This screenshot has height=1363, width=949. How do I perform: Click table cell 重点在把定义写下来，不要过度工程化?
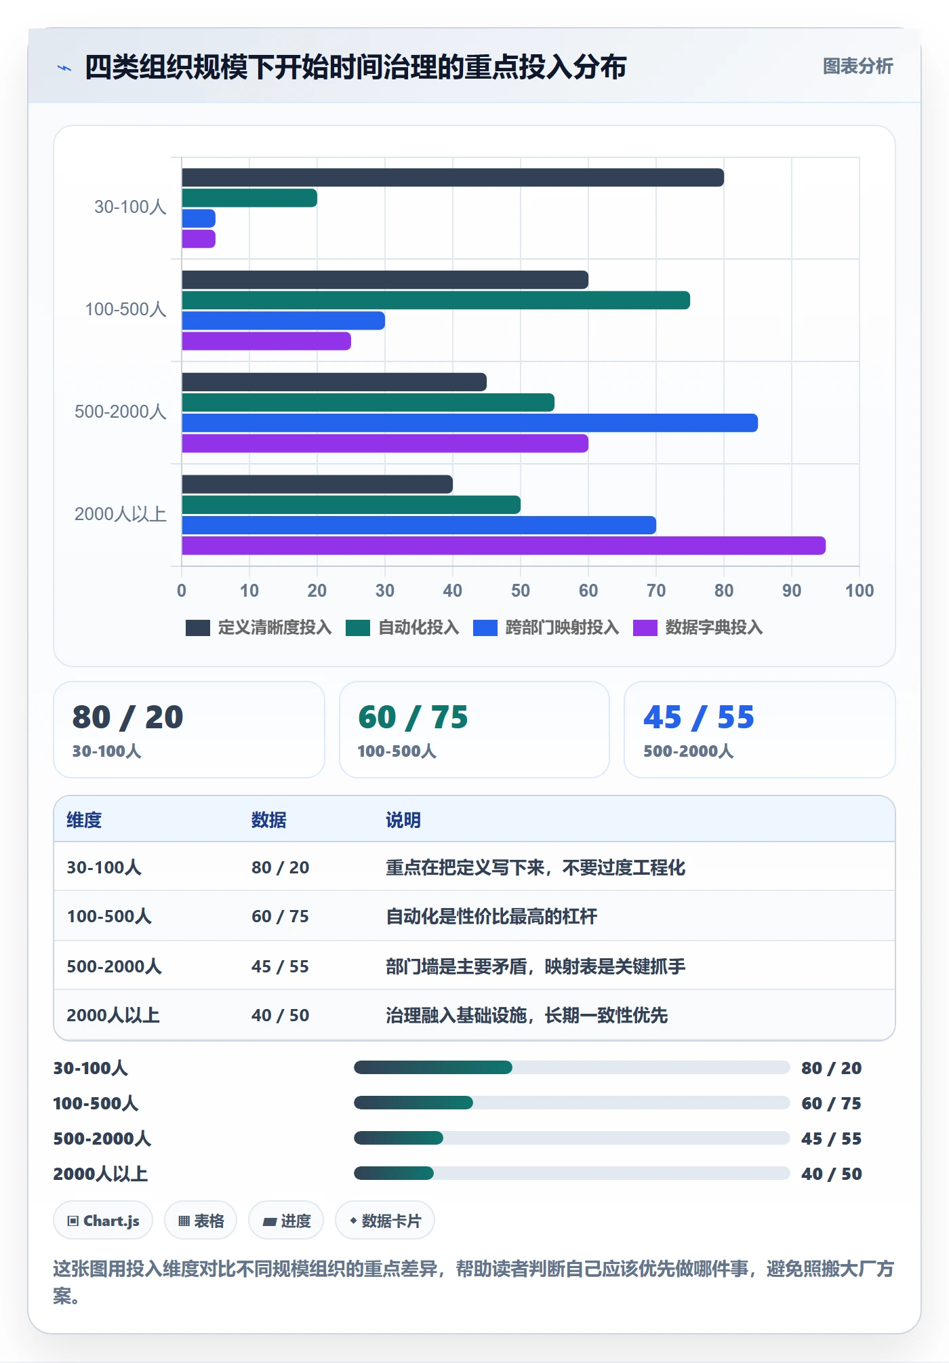tap(536, 867)
